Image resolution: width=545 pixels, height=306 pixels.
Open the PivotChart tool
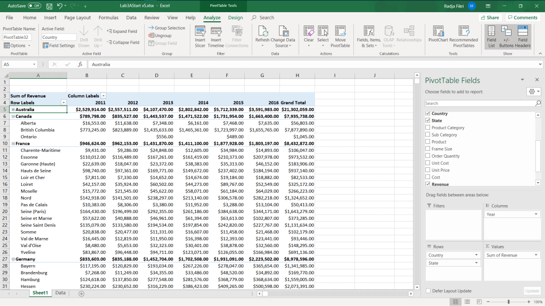coord(438,31)
